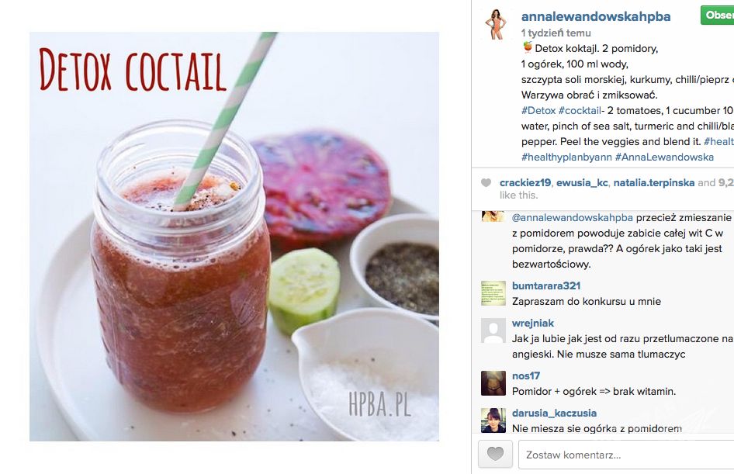Image resolution: width=734 pixels, height=474 pixels.
Task: Click wrejniak default avatar icon
Action: [493, 330]
